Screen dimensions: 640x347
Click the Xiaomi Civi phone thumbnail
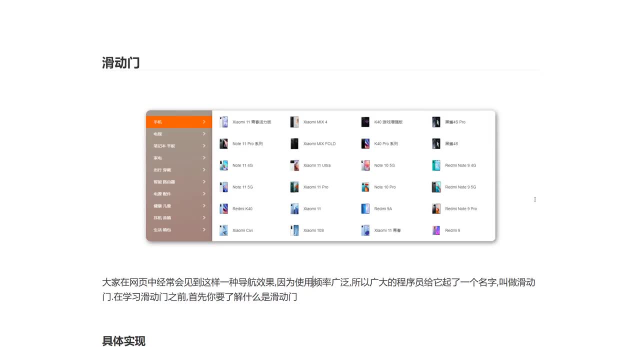(223, 230)
